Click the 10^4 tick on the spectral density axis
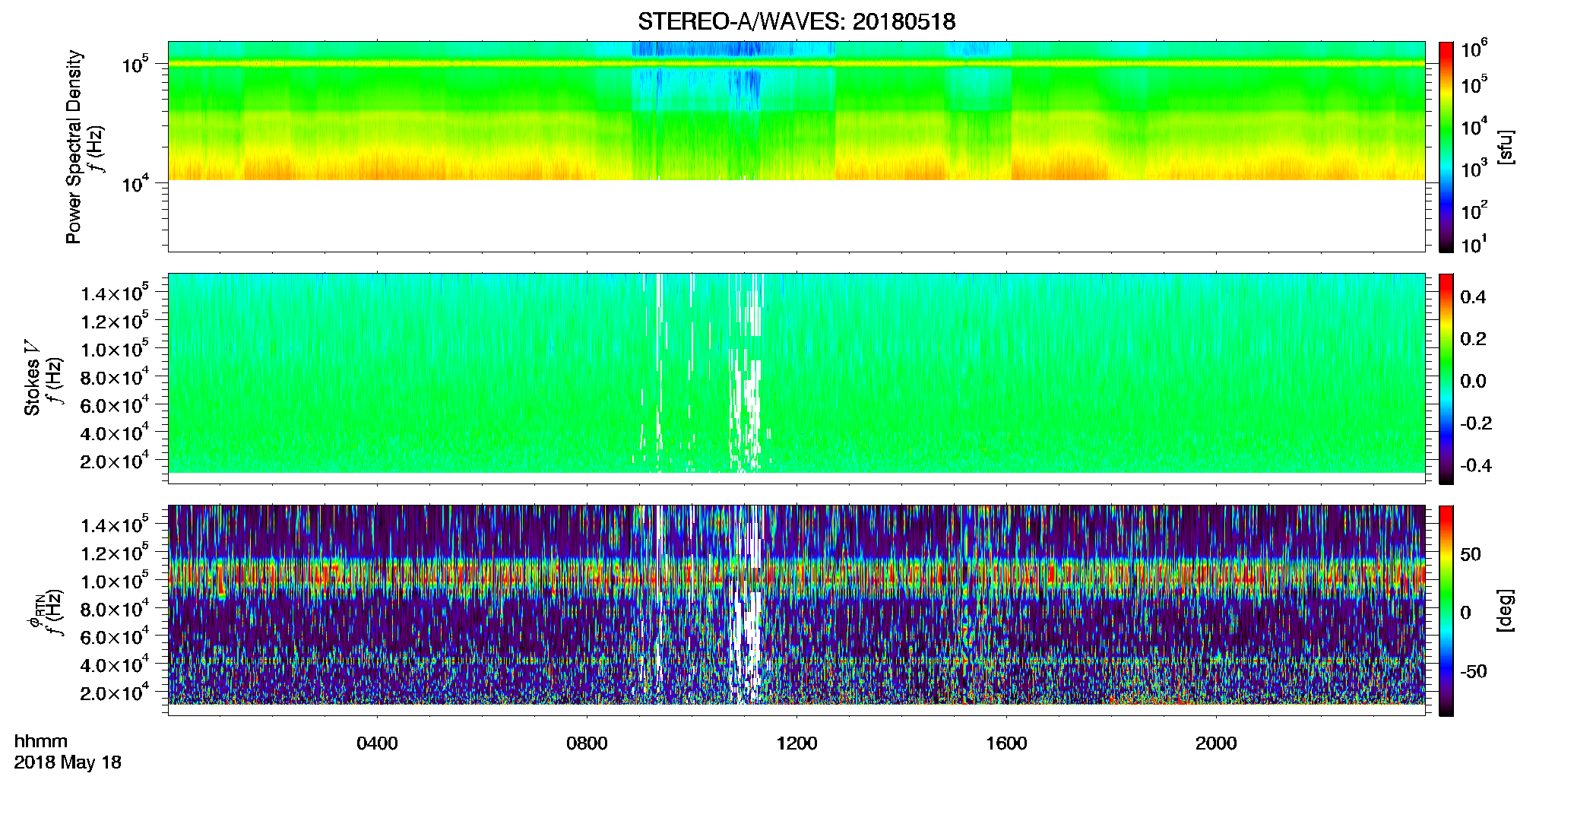 pyautogui.click(x=135, y=183)
